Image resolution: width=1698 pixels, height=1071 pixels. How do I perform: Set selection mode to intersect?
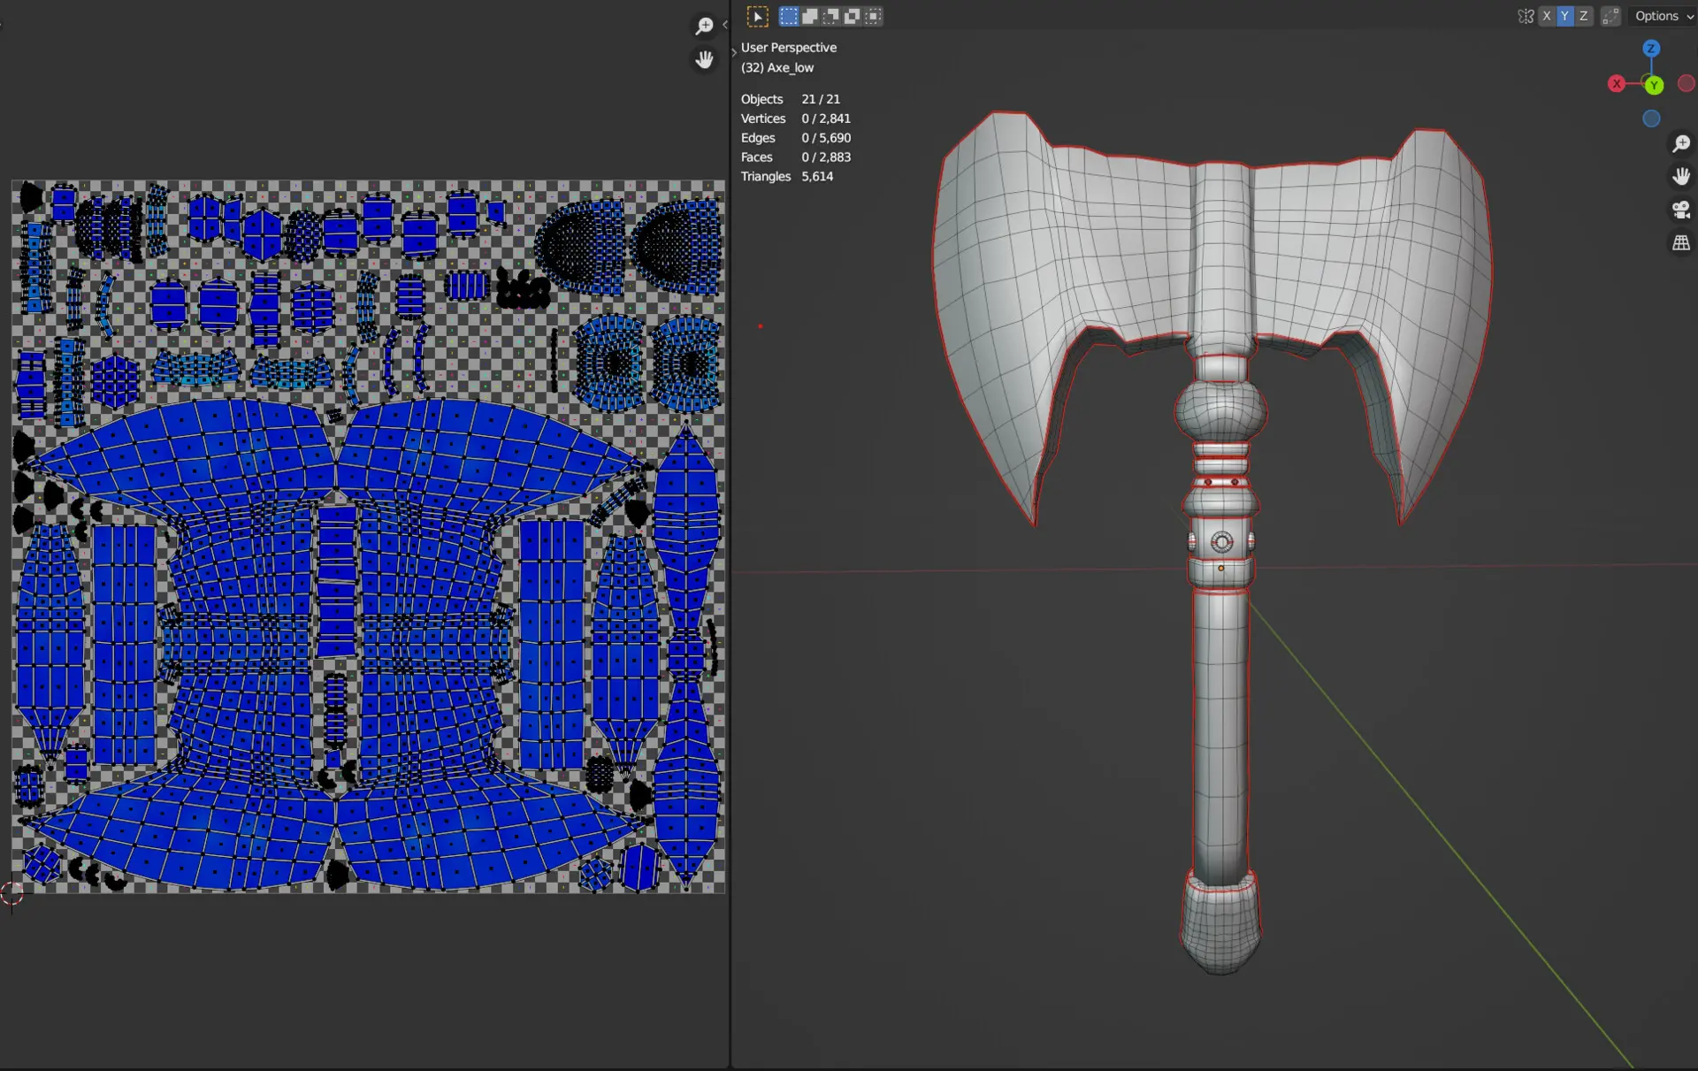(873, 16)
